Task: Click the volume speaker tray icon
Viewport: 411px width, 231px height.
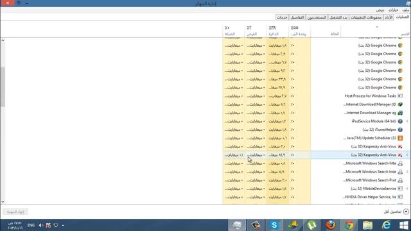Action: (41, 225)
